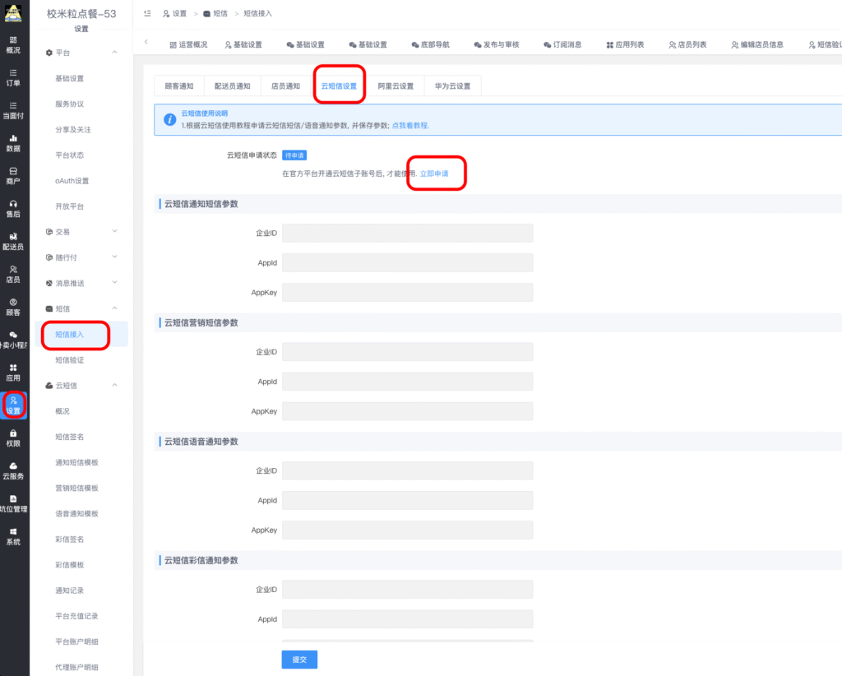Open the 商户 (Merchants) icon in sidebar
The height and width of the screenshot is (676, 842).
tap(13, 175)
